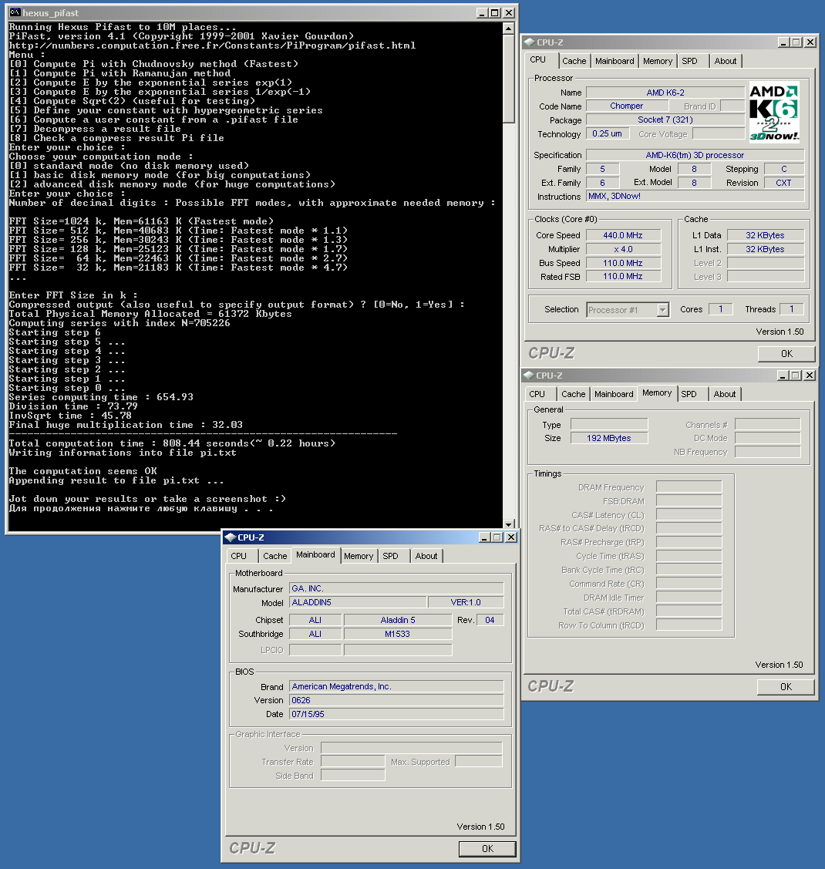Image resolution: width=825 pixels, height=869 pixels.
Task: Open Mainboard tab in Memory CPU-Z window
Action: pyautogui.click(x=614, y=394)
